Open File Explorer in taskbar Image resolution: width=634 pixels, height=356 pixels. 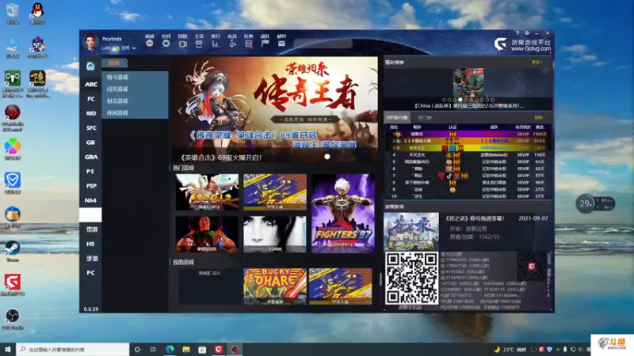186,350
